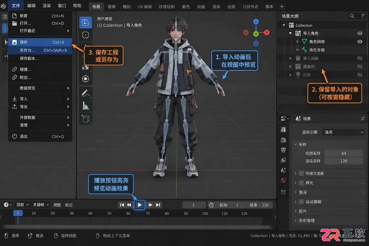
Task: Click the timeline horizontal scrollbar
Action: 137,227
